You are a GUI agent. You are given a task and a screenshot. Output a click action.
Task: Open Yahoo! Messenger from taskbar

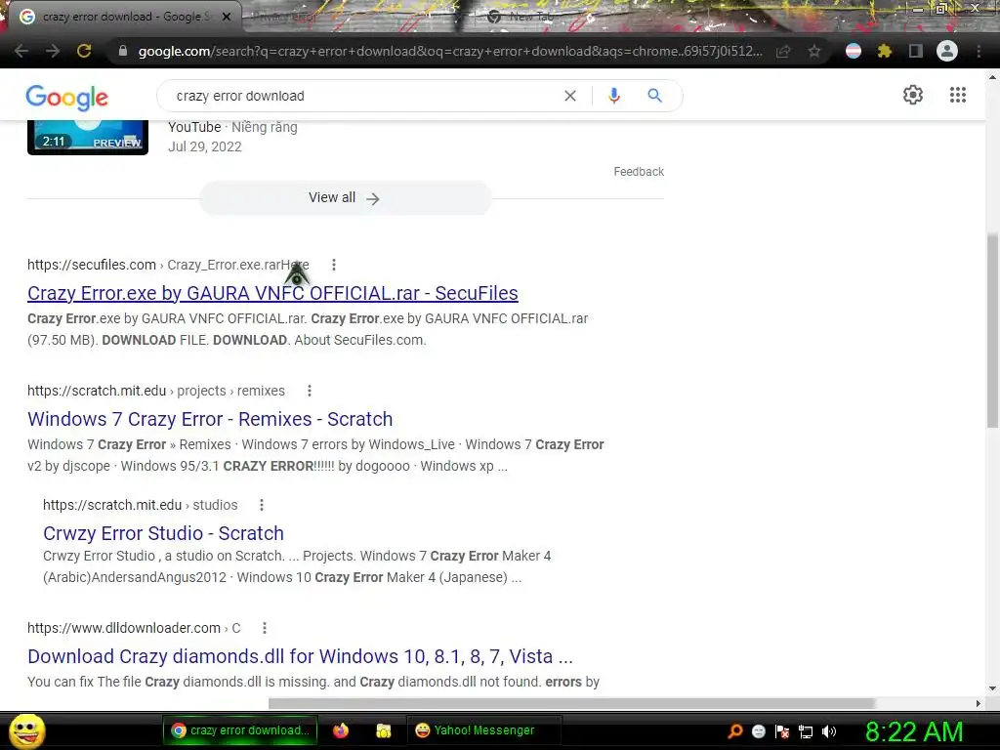[483, 730]
